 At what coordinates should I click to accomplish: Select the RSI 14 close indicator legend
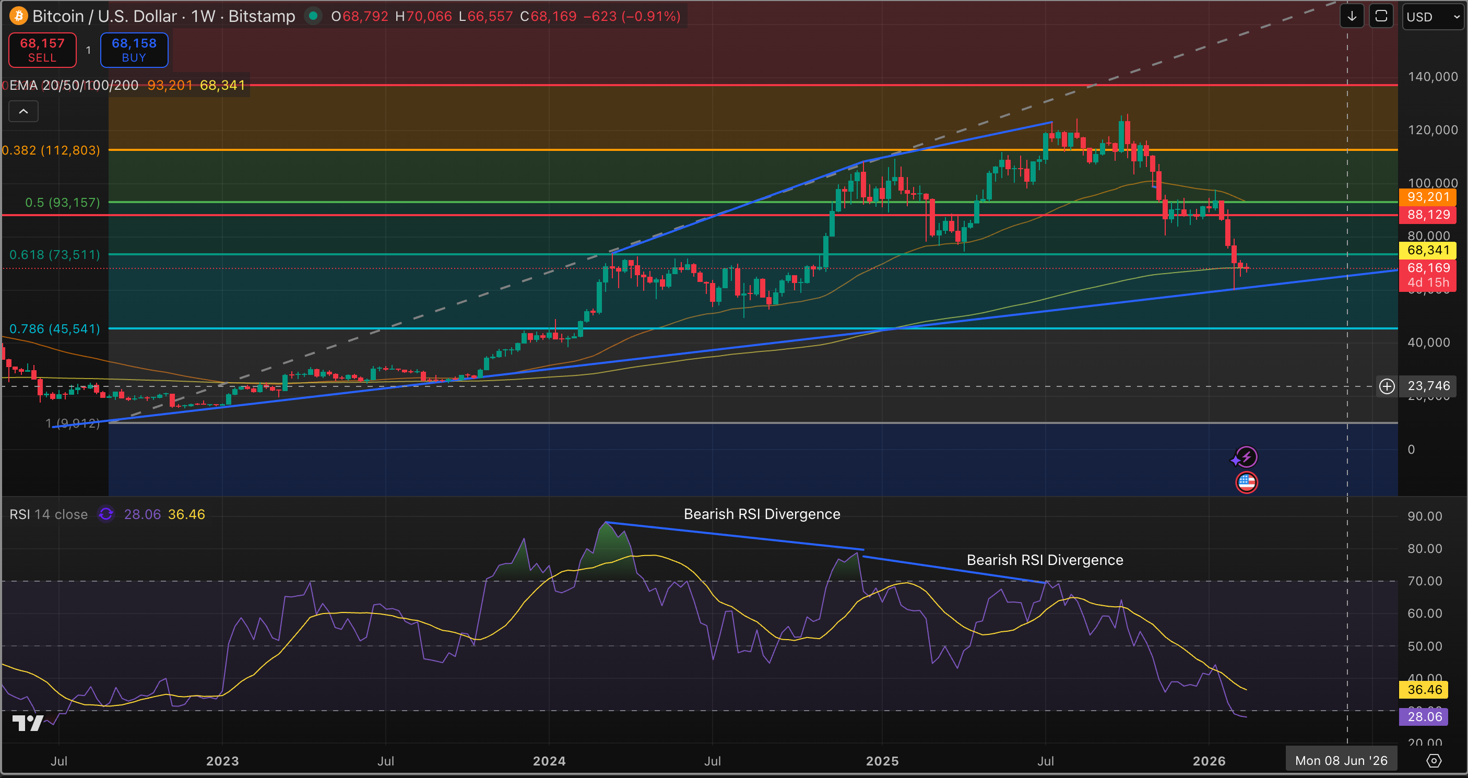[49, 514]
